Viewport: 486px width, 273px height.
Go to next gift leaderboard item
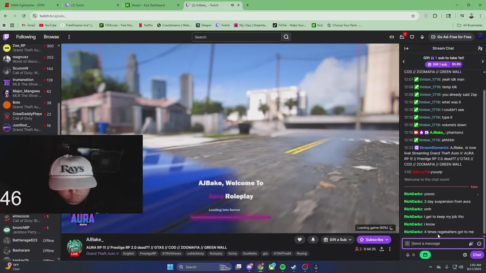tap(483, 61)
